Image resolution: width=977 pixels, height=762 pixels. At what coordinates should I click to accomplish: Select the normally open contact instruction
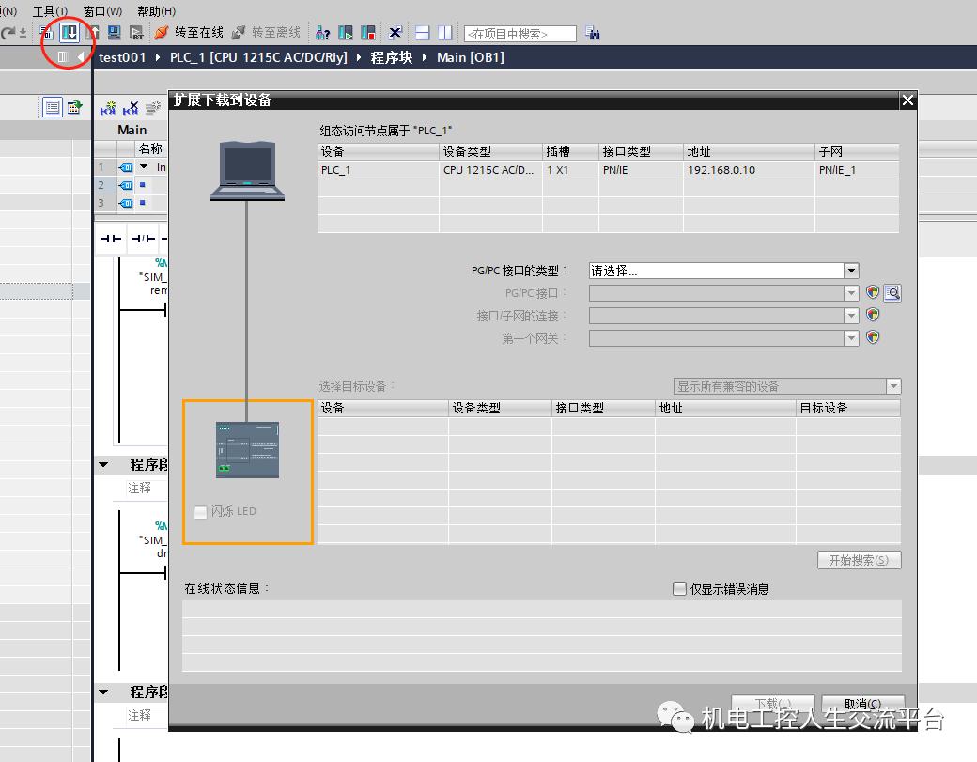tap(109, 237)
